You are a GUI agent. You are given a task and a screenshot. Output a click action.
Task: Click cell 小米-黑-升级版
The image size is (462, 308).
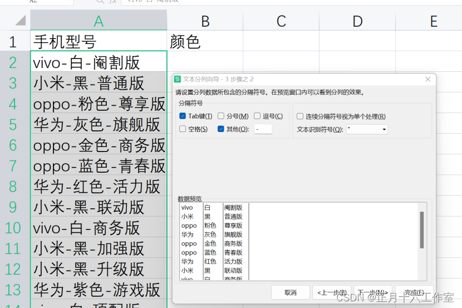tap(99, 268)
